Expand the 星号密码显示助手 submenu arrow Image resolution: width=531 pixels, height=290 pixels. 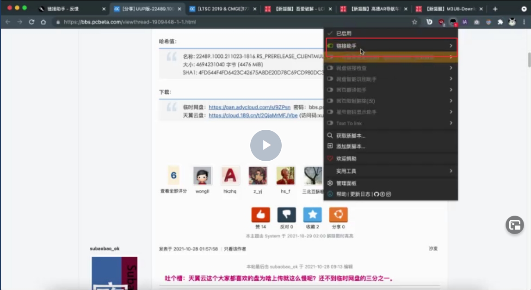[451, 112]
